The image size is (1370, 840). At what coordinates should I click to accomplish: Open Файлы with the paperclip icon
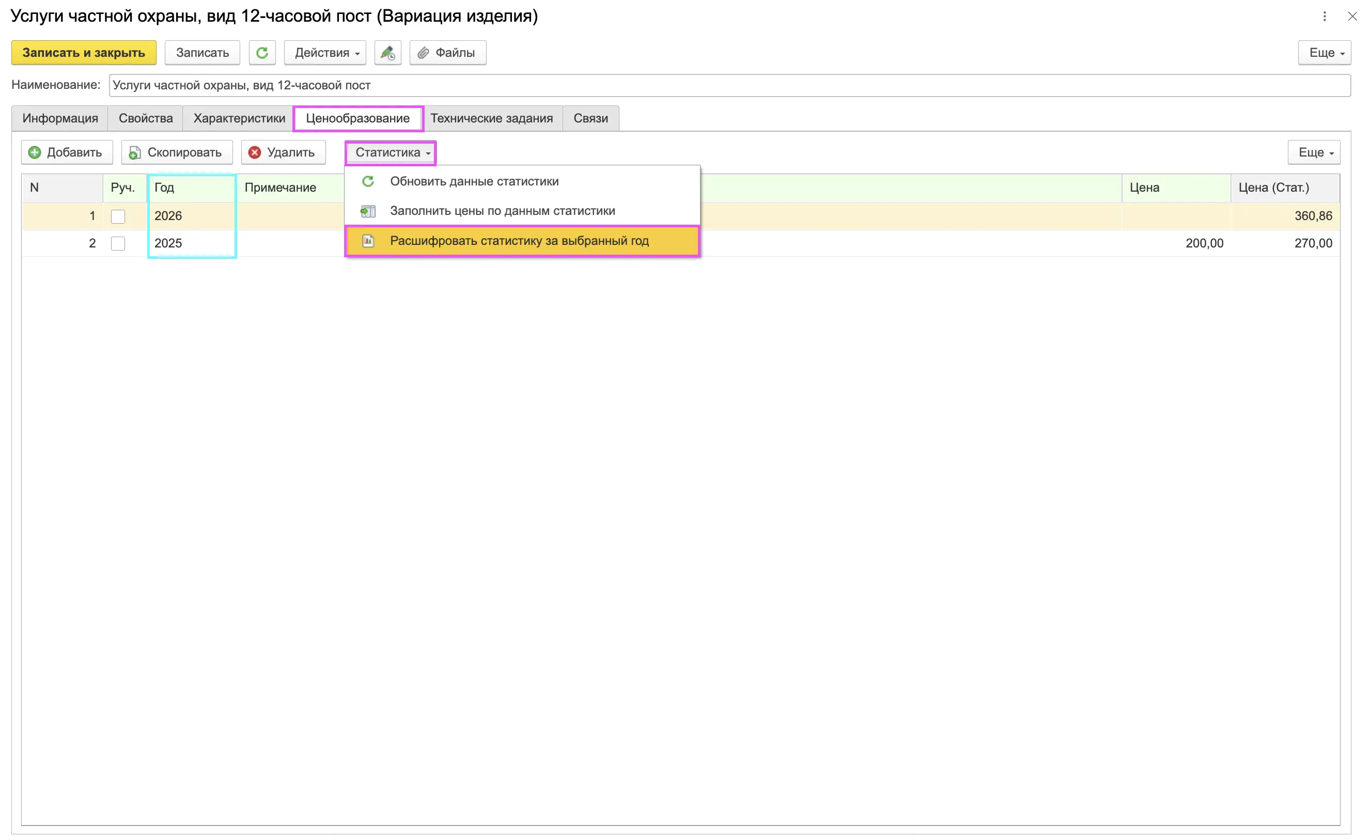[x=447, y=53]
